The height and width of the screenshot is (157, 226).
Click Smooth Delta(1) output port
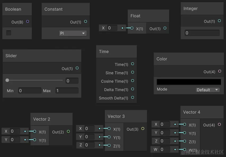[x=133, y=97]
